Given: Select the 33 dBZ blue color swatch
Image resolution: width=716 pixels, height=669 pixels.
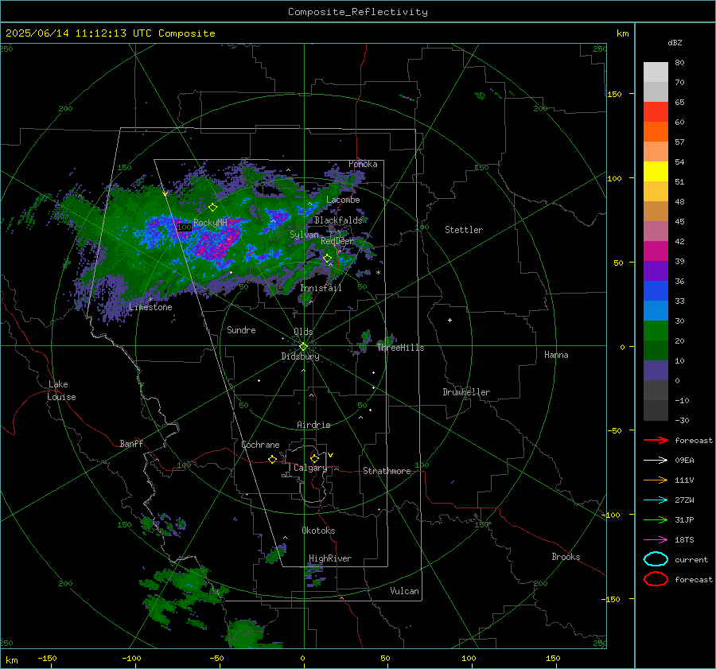Looking at the screenshot, I should [656, 291].
